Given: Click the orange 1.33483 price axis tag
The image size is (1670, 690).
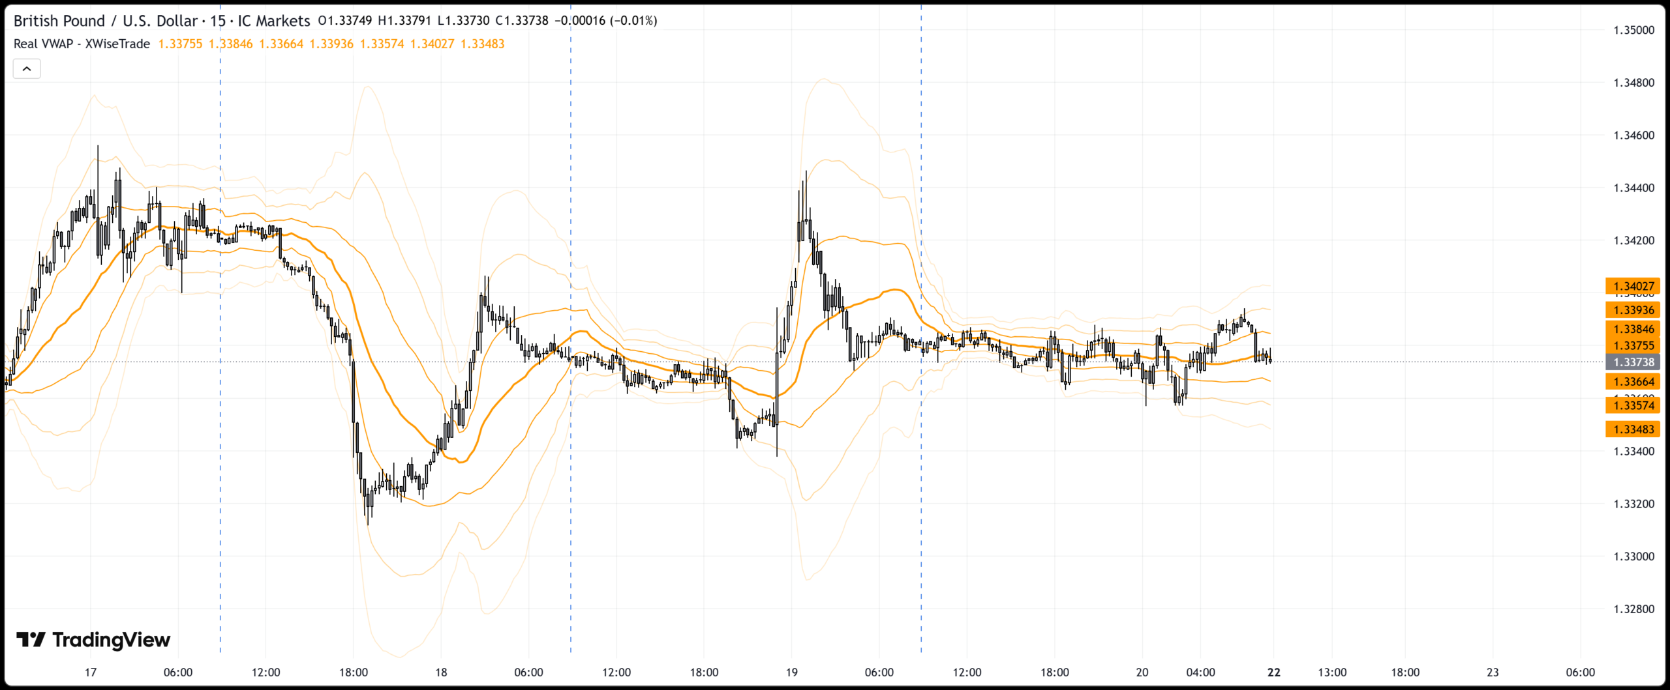Looking at the screenshot, I should click(1633, 429).
